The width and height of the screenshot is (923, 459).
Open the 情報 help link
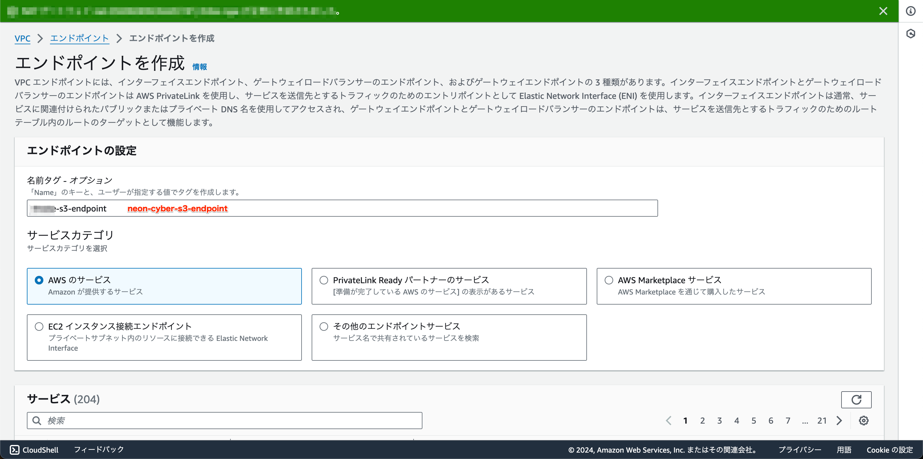click(x=200, y=66)
